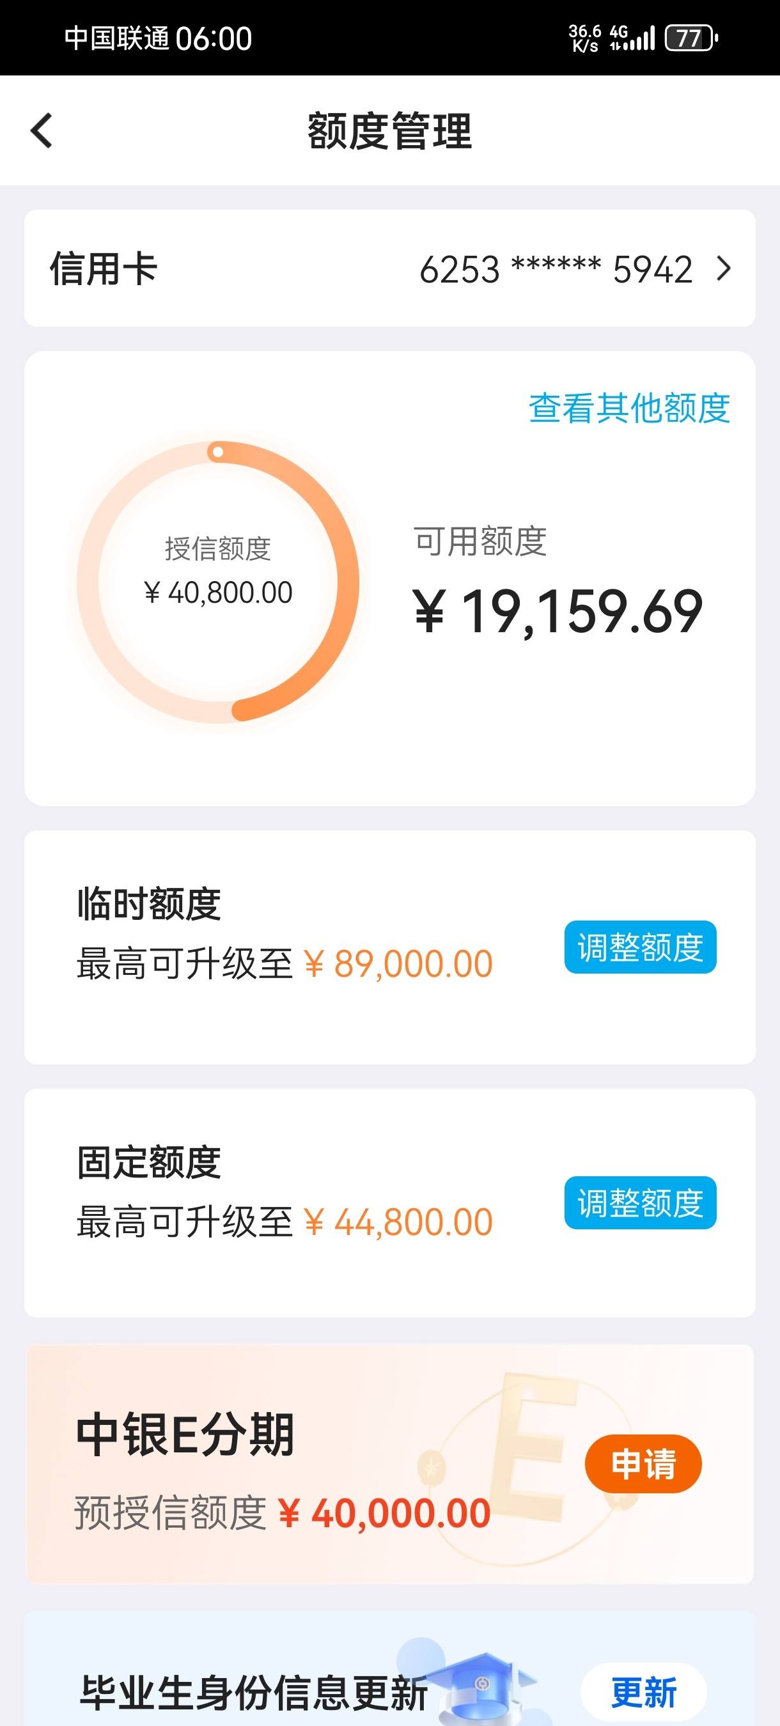780x1726 pixels.
Task: Tap the battery indicator icon
Action: click(691, 38)
